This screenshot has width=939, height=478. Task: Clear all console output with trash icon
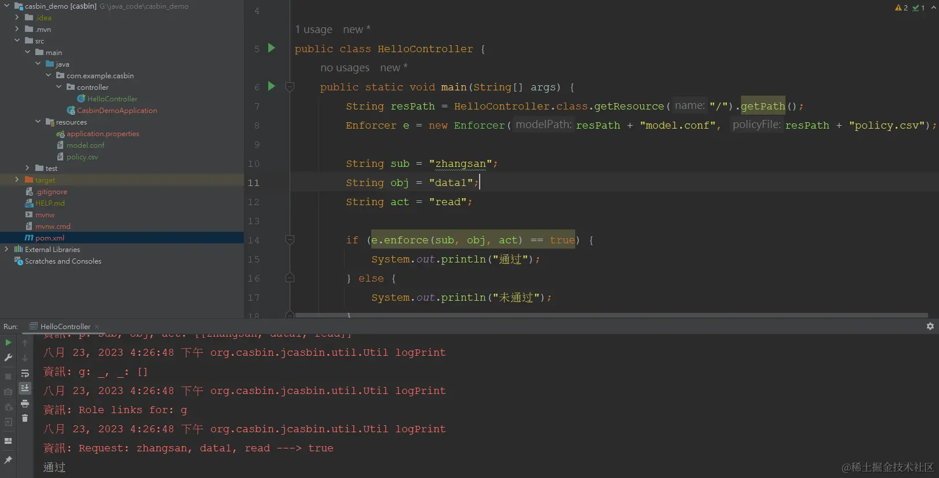coord(25,418)
